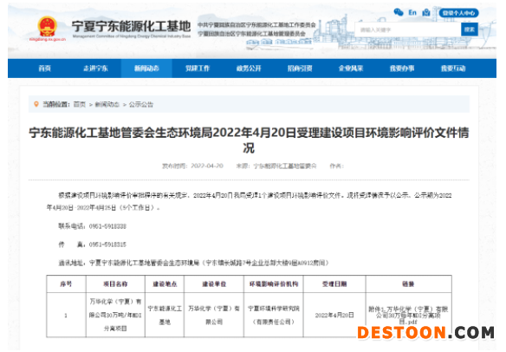Open the 招商引资 navigation tab
This screenshot has width=506, height=352.
tap(300, 68)
